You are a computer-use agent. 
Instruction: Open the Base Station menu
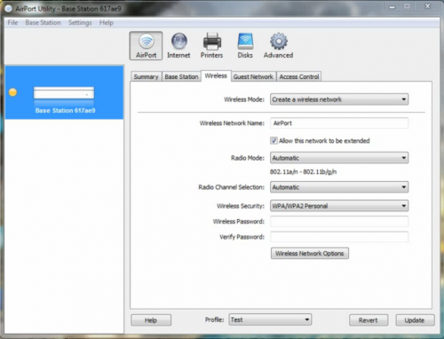[x=43, y=23]
